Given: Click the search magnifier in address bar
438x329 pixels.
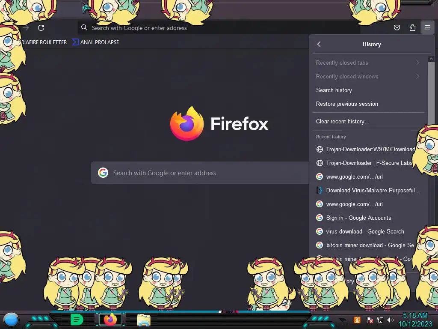Looking at the screenshot, I should (x=84, y=27).
